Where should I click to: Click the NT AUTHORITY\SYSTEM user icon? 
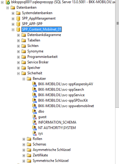[x=35, y=128]
